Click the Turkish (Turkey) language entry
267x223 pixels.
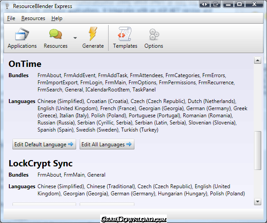[140, 130]
